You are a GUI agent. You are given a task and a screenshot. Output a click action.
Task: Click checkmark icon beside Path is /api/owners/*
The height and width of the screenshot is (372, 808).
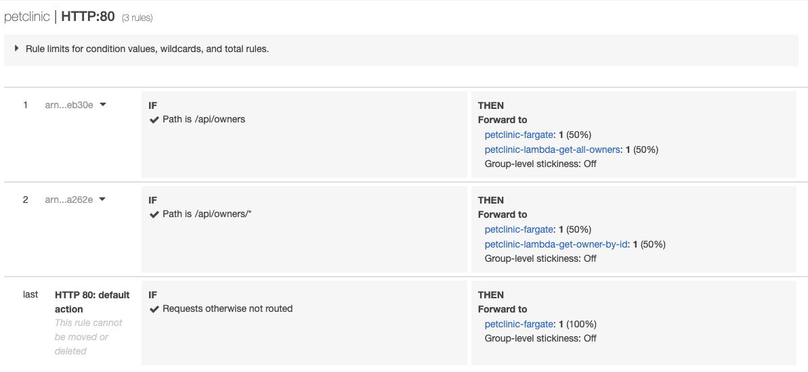154,214
